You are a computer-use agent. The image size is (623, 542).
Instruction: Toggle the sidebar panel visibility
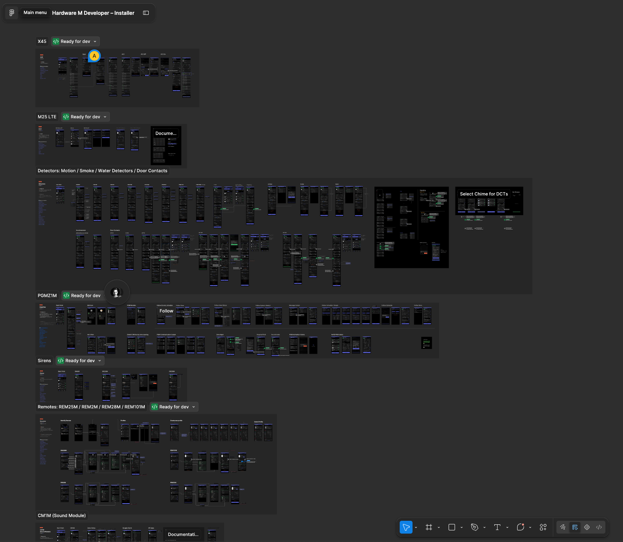[x=146, y=13]
